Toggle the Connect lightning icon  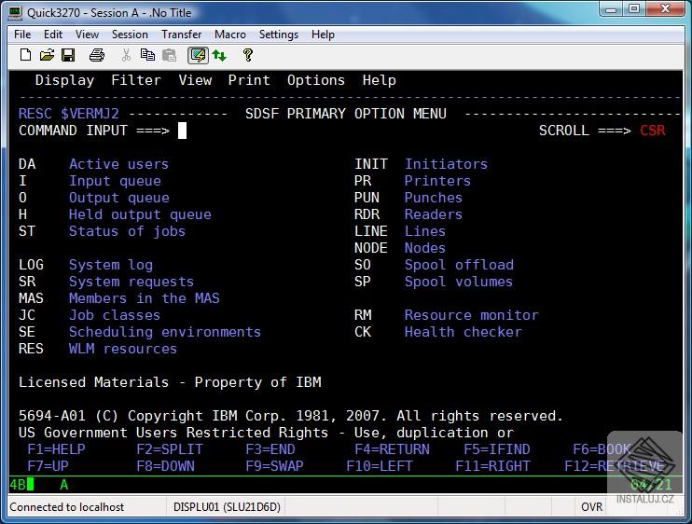click(198, 56)
